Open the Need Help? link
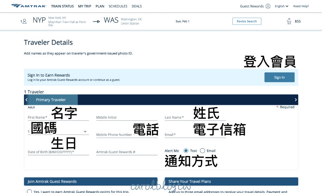Viewport: 322px width, 193px height. coord(301,6)
